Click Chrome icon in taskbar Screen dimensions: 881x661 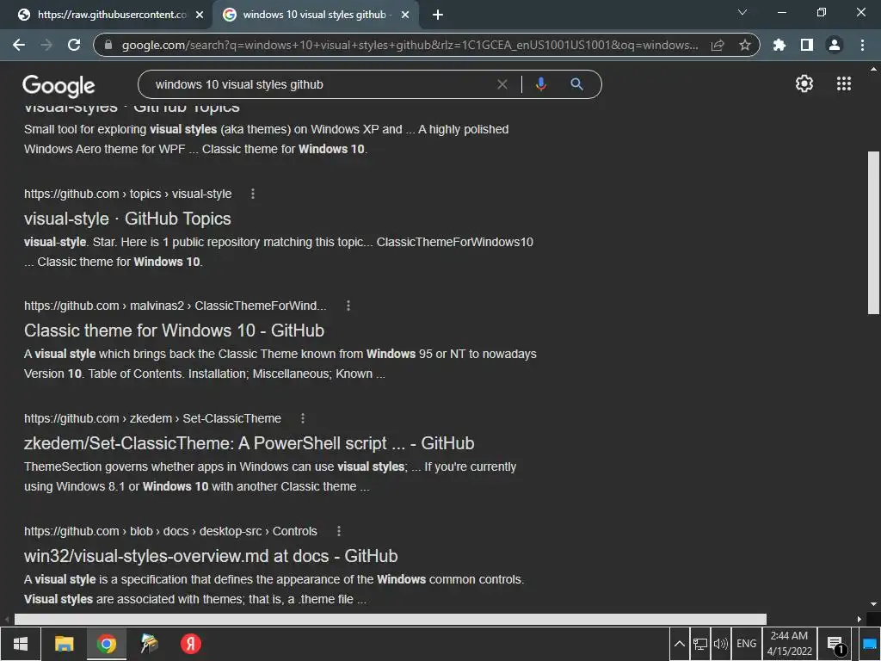tap(106, 644)
